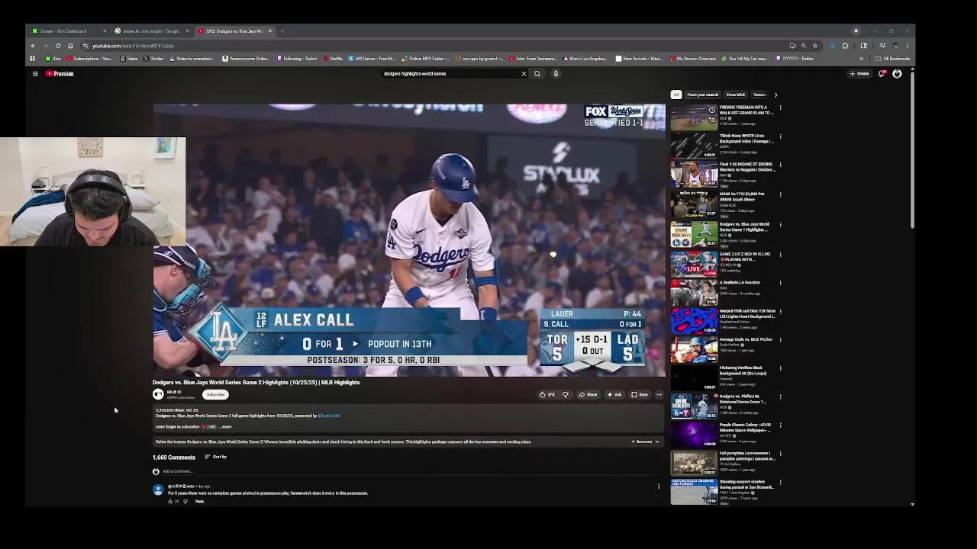The height and width of the screenshot is (549, 977).
Task: Run search with the magnifier button
Action: coord(537,74)
